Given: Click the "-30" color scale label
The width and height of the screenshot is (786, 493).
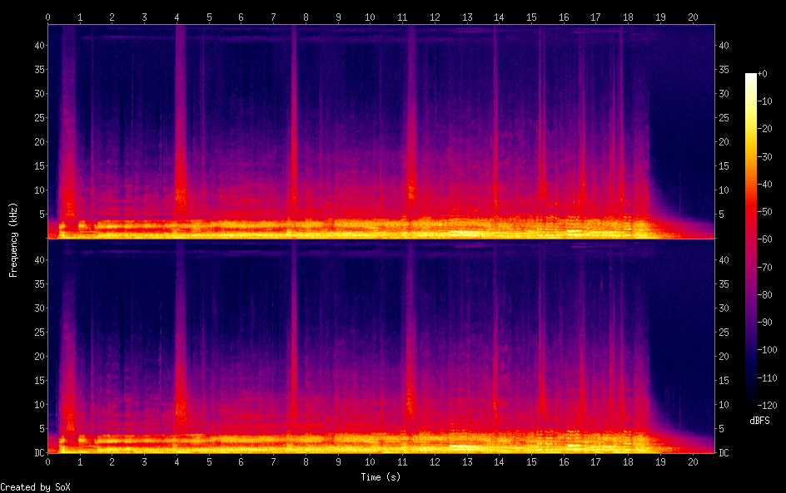Looking at the screenshot, I should tap(764, 156).
